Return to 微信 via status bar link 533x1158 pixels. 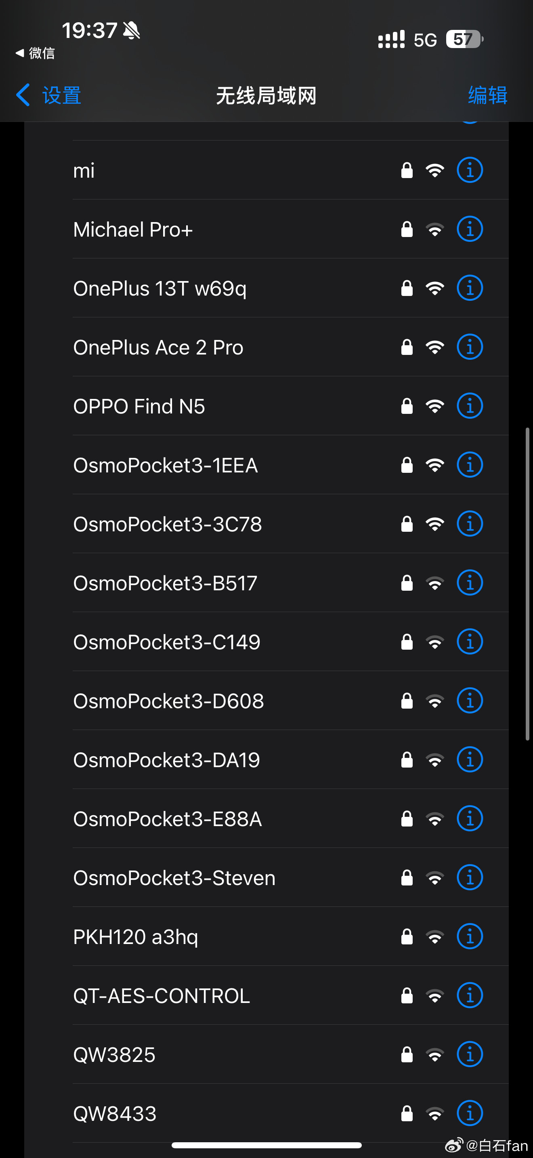[x=35, y=53]
